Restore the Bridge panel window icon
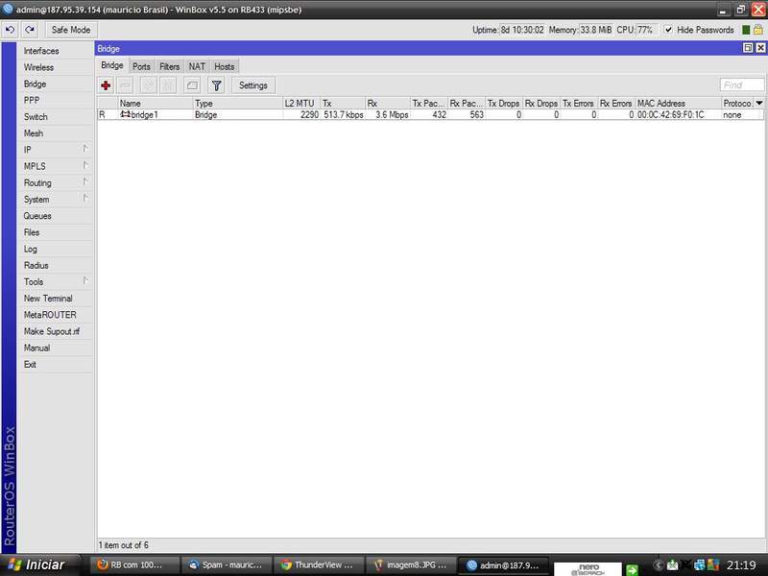This screenshot has height=576, width=768. click(748, 47)
